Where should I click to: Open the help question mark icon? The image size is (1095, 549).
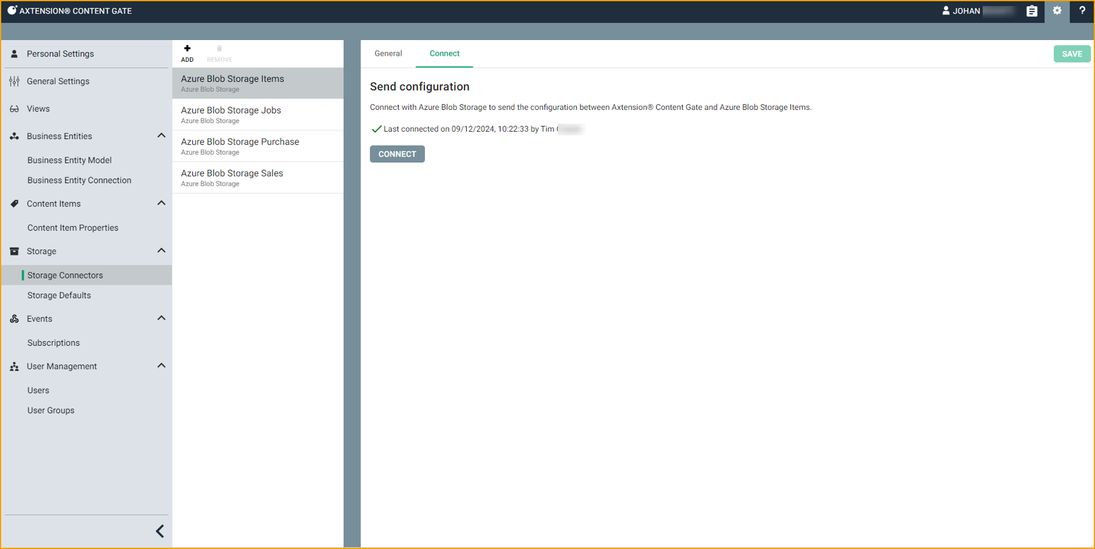click(x=1082, y=11)
